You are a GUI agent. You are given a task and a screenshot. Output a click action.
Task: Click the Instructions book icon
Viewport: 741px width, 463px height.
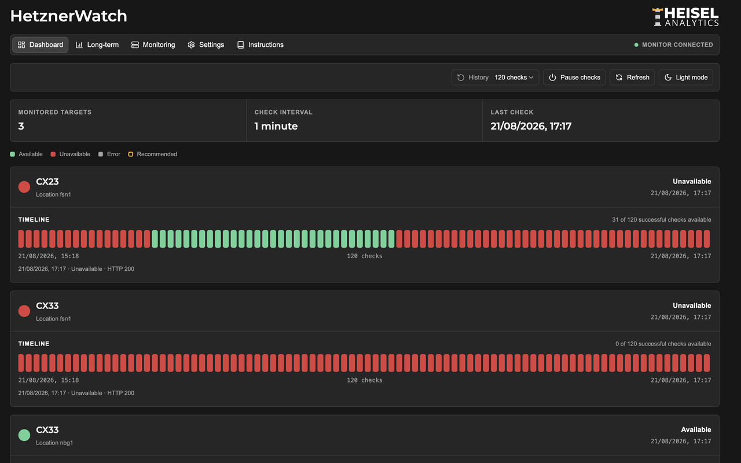point(240,45)
